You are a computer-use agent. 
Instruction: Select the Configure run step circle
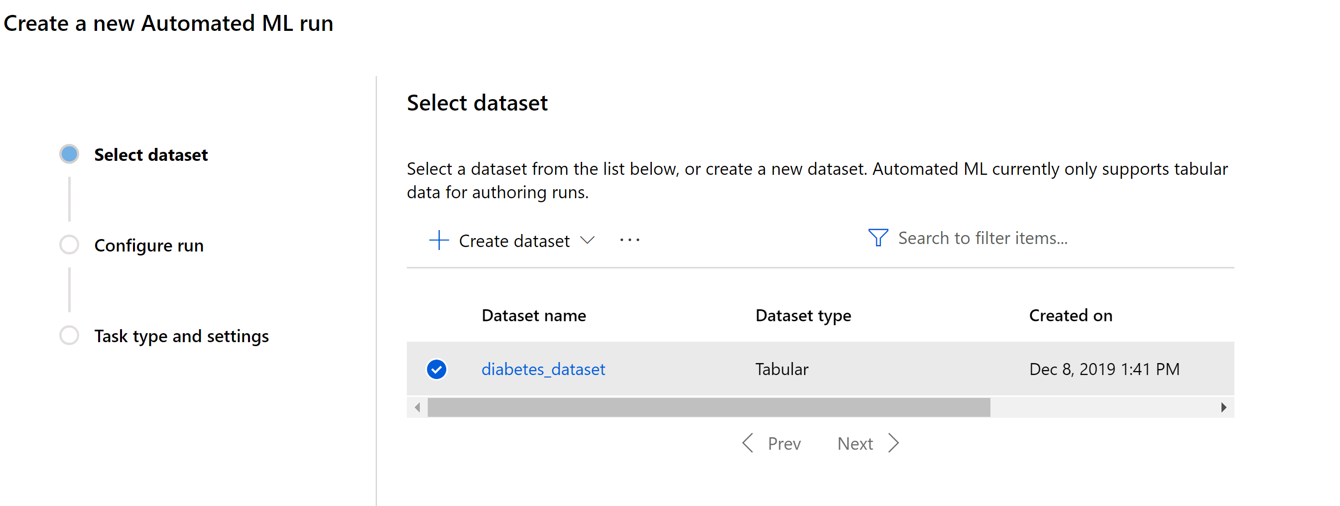[x=69, y=245]
